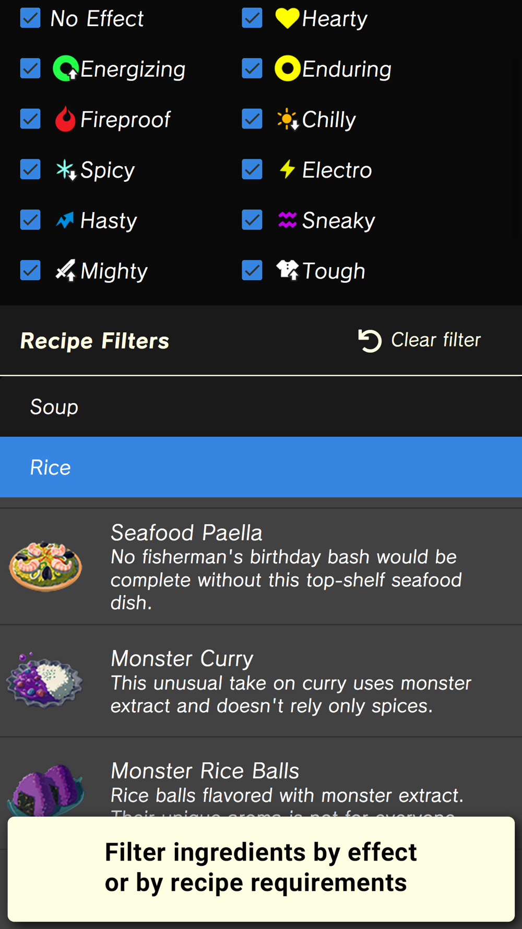
Task: Click the green Energizing stamina icon
Action: pyautogui.click(x=66, y=68)
